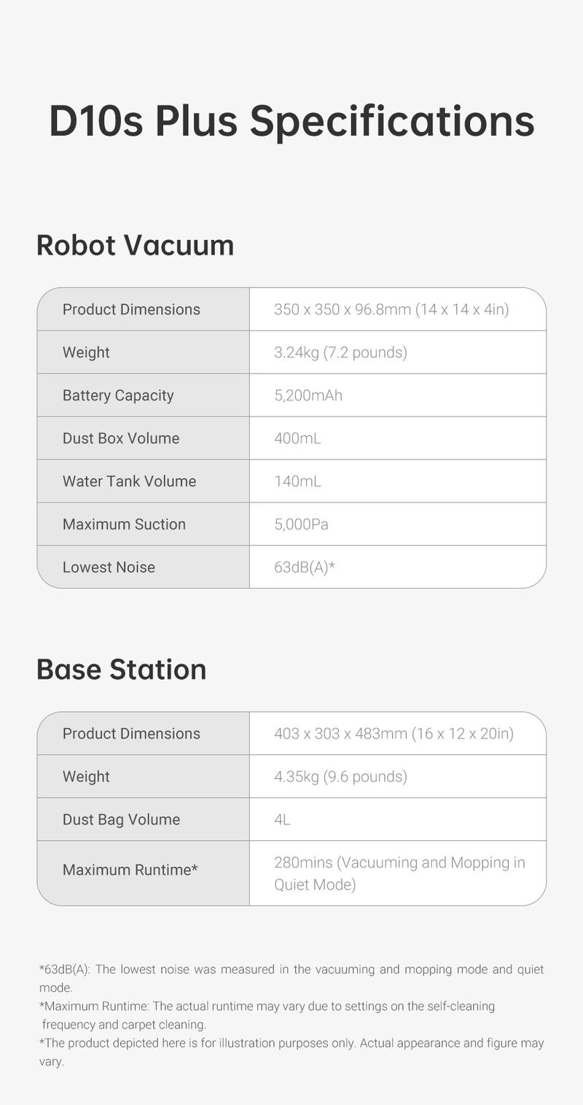Click the Dust Box Volume label
Image resolution: width=583 pixels, height=1105 pixels.
[121, 438]
